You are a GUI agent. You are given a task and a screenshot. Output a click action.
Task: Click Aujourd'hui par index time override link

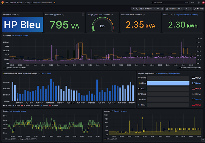pos(168,74)
